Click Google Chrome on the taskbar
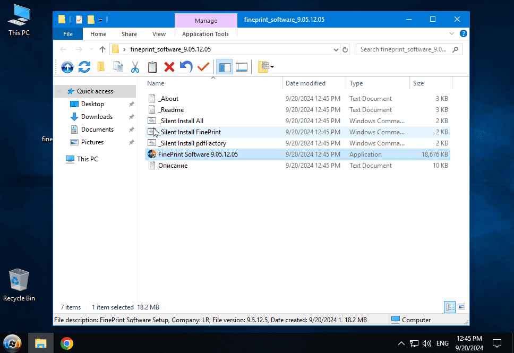This screenshot has width=514, height=353. 67,343
